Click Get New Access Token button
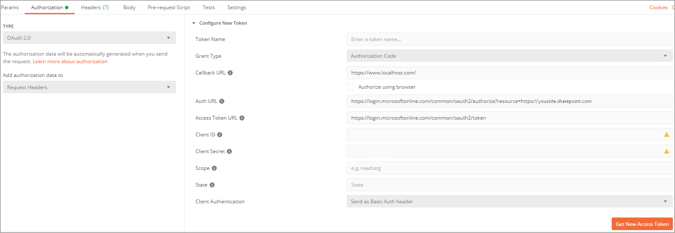The height and width of the screenshot is (233, 675). pyautogui.click(x=642, y=224)
